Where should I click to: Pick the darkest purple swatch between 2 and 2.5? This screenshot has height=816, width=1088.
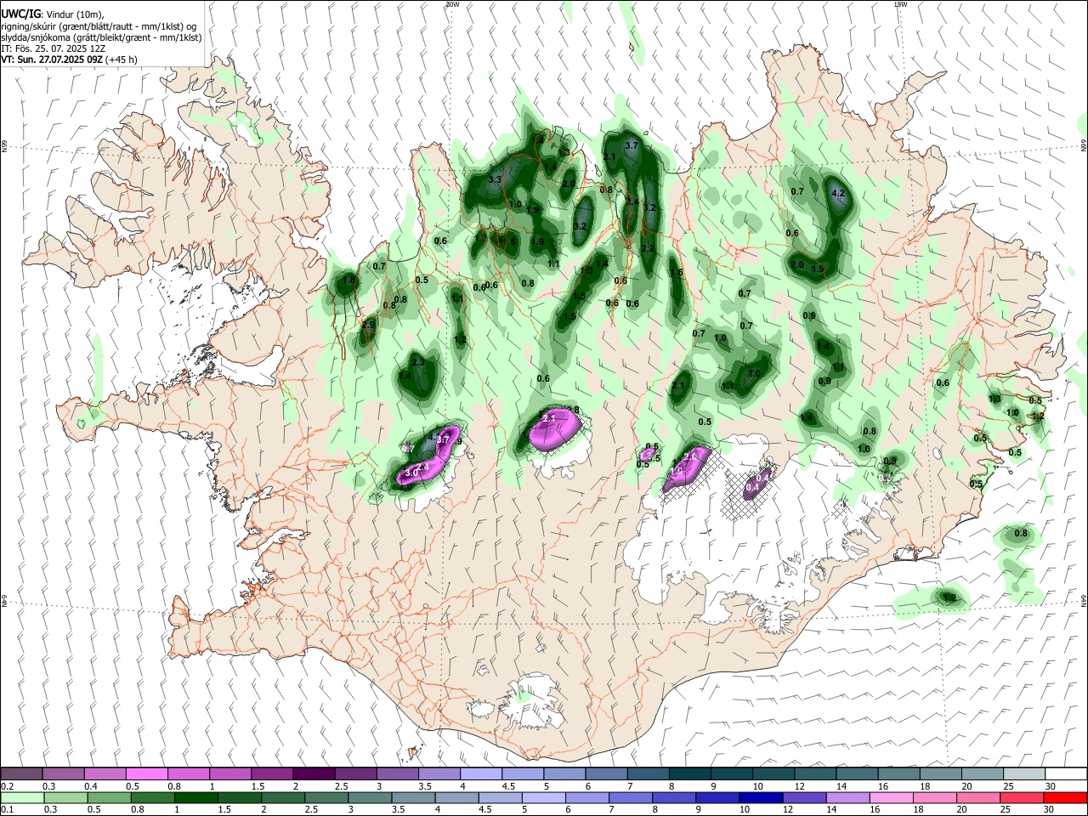click(x=313, y=774)
